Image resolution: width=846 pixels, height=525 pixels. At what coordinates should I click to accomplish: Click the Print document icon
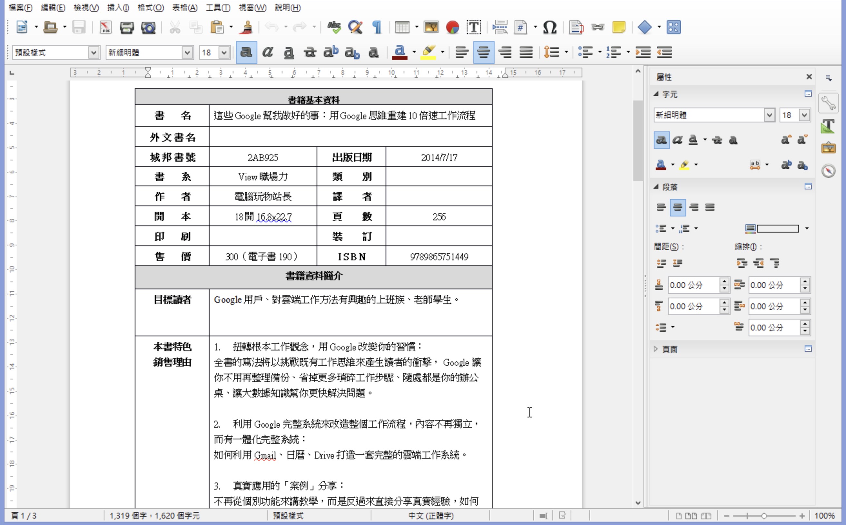(x=126, y=27)
